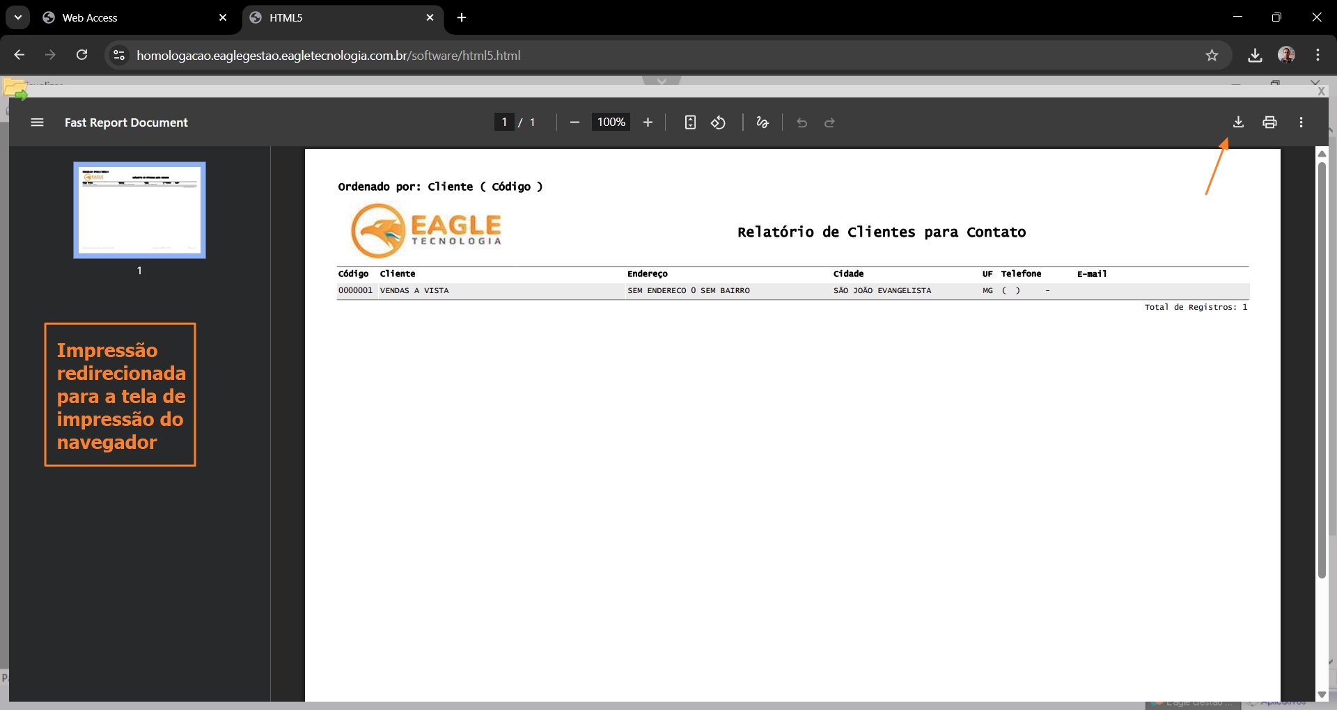Click the UF column header
This screenshot has height=710, width=1337.
coord(987,274)
